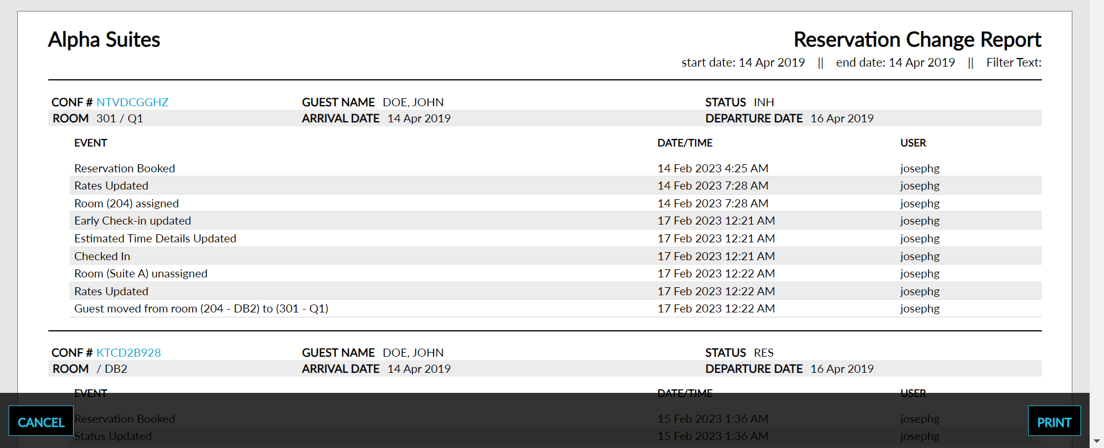Click the scrollbar down arrow
Viewport: 1104px width, 448px height.
tap(1097, 441)
